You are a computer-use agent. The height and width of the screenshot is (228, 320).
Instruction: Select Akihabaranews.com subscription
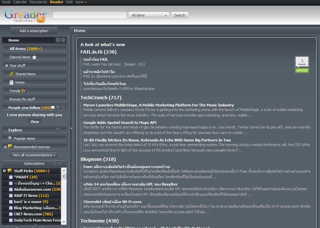pos(32,189)
